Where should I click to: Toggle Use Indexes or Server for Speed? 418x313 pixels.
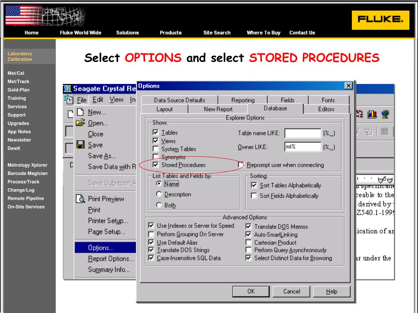click(151, 226)
